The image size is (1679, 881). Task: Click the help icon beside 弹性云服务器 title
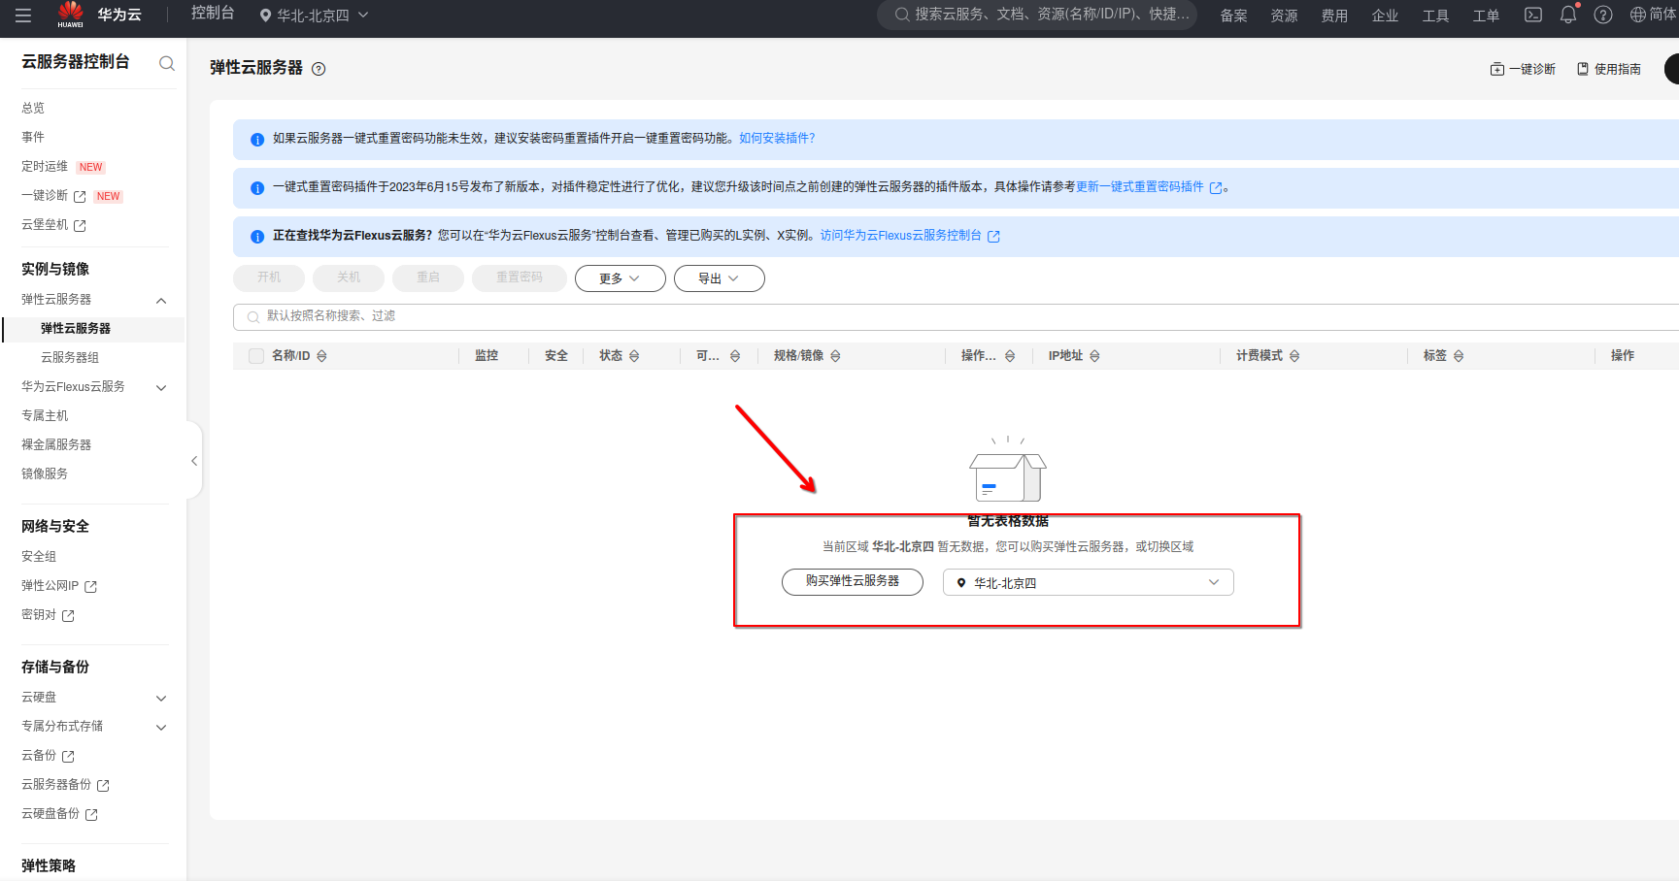coord(319,69)
